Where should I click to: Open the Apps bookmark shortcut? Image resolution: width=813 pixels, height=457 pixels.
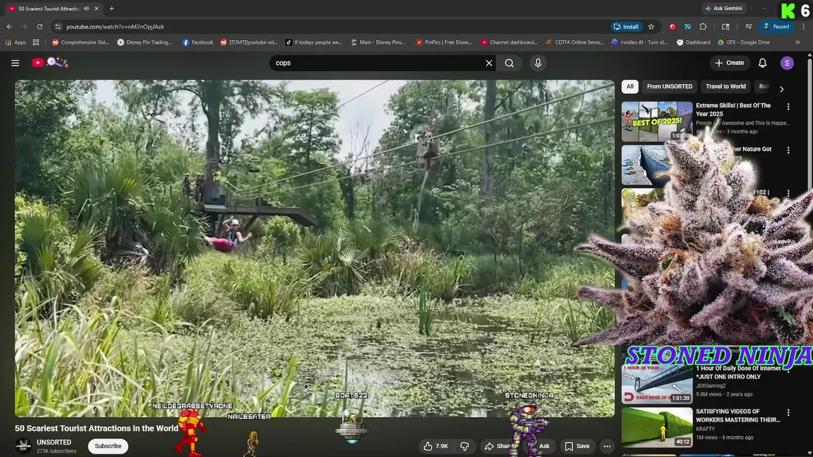click(x=16, y=43)
